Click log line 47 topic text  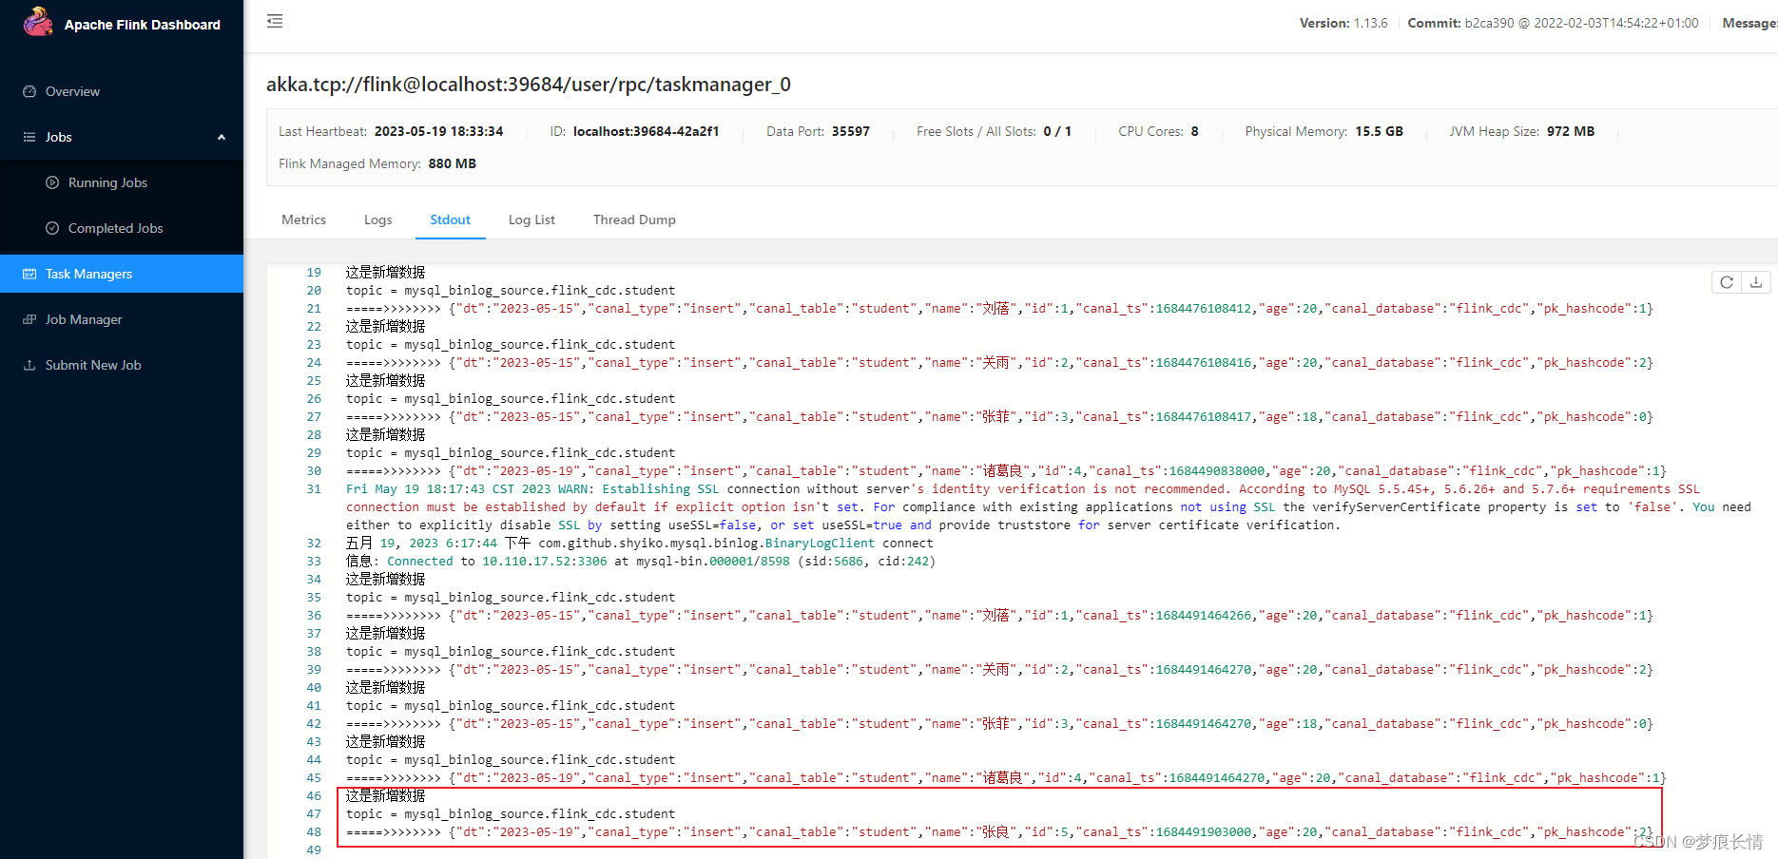[511, 814]
